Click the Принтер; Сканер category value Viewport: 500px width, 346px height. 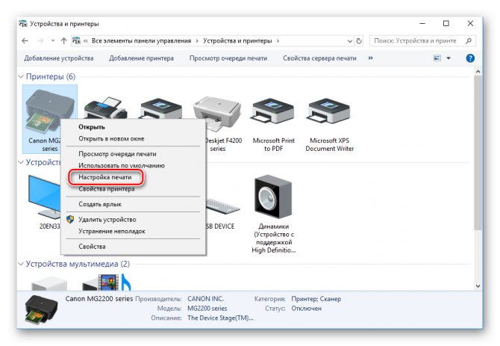(x=316, y=299)
